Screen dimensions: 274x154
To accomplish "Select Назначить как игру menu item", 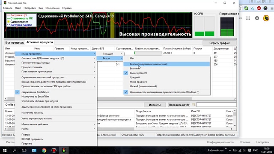I will coord(56,113).
